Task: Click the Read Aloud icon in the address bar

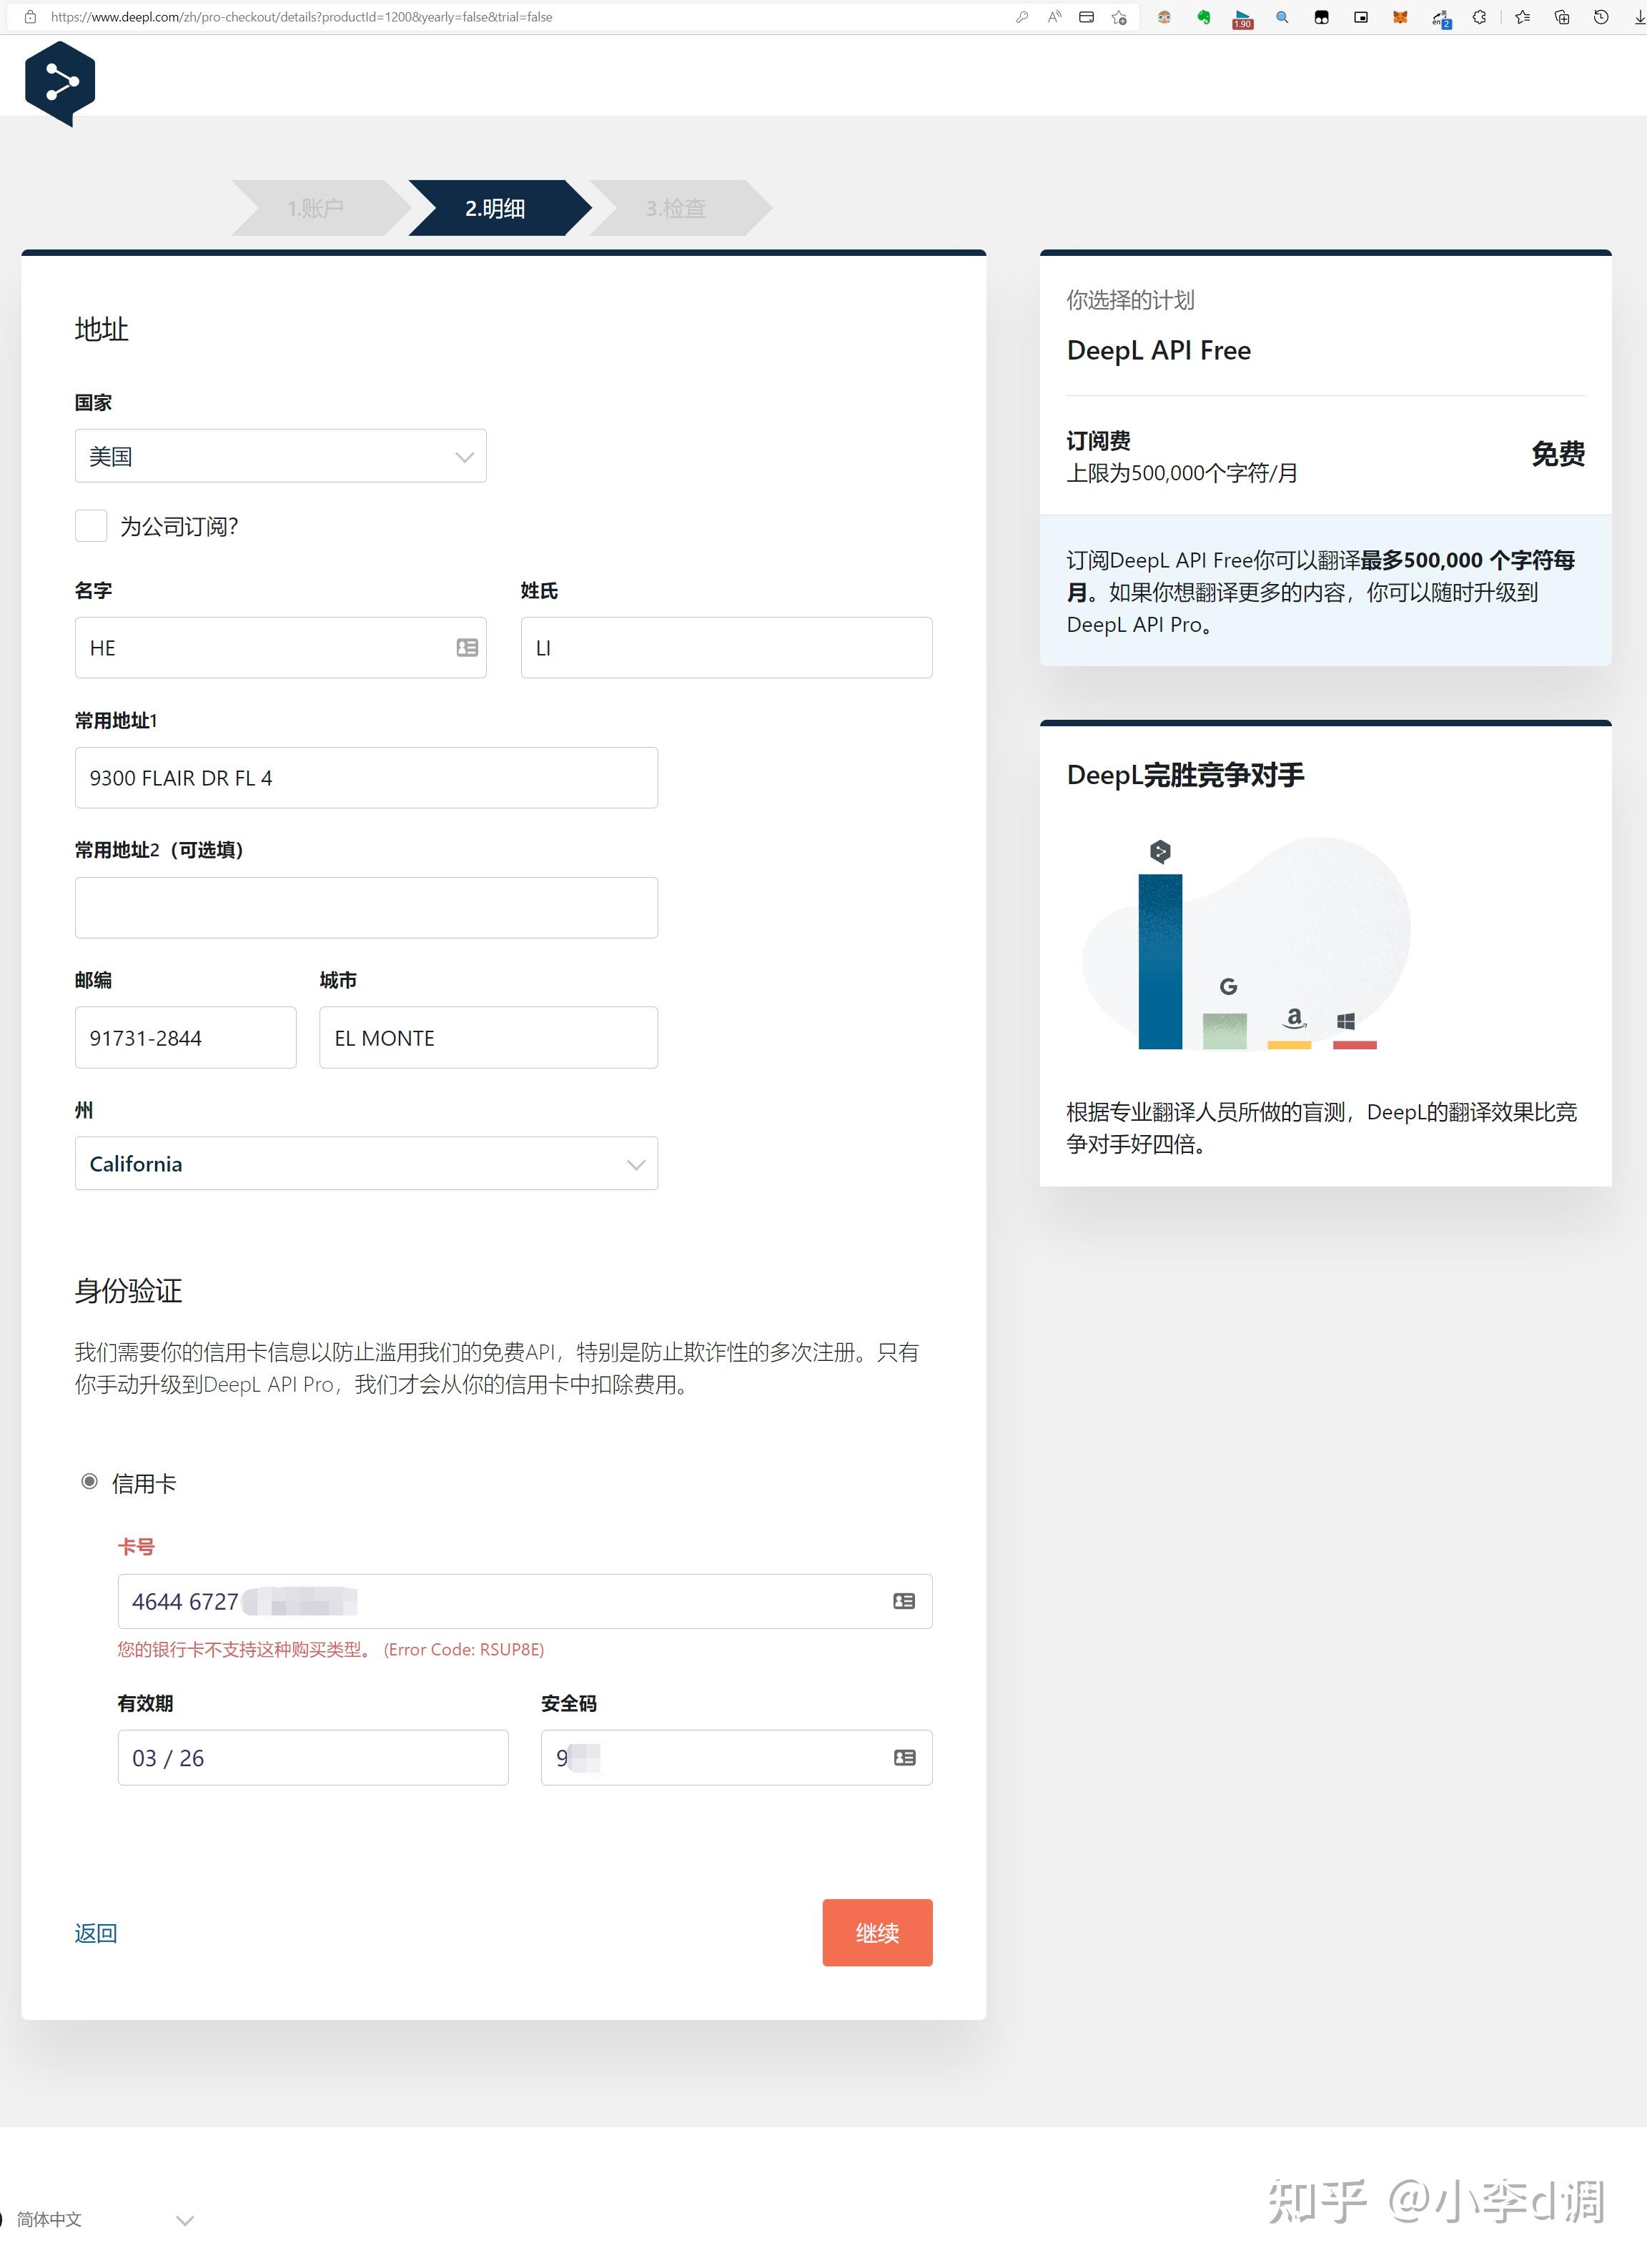Action: click(1054, 17)
